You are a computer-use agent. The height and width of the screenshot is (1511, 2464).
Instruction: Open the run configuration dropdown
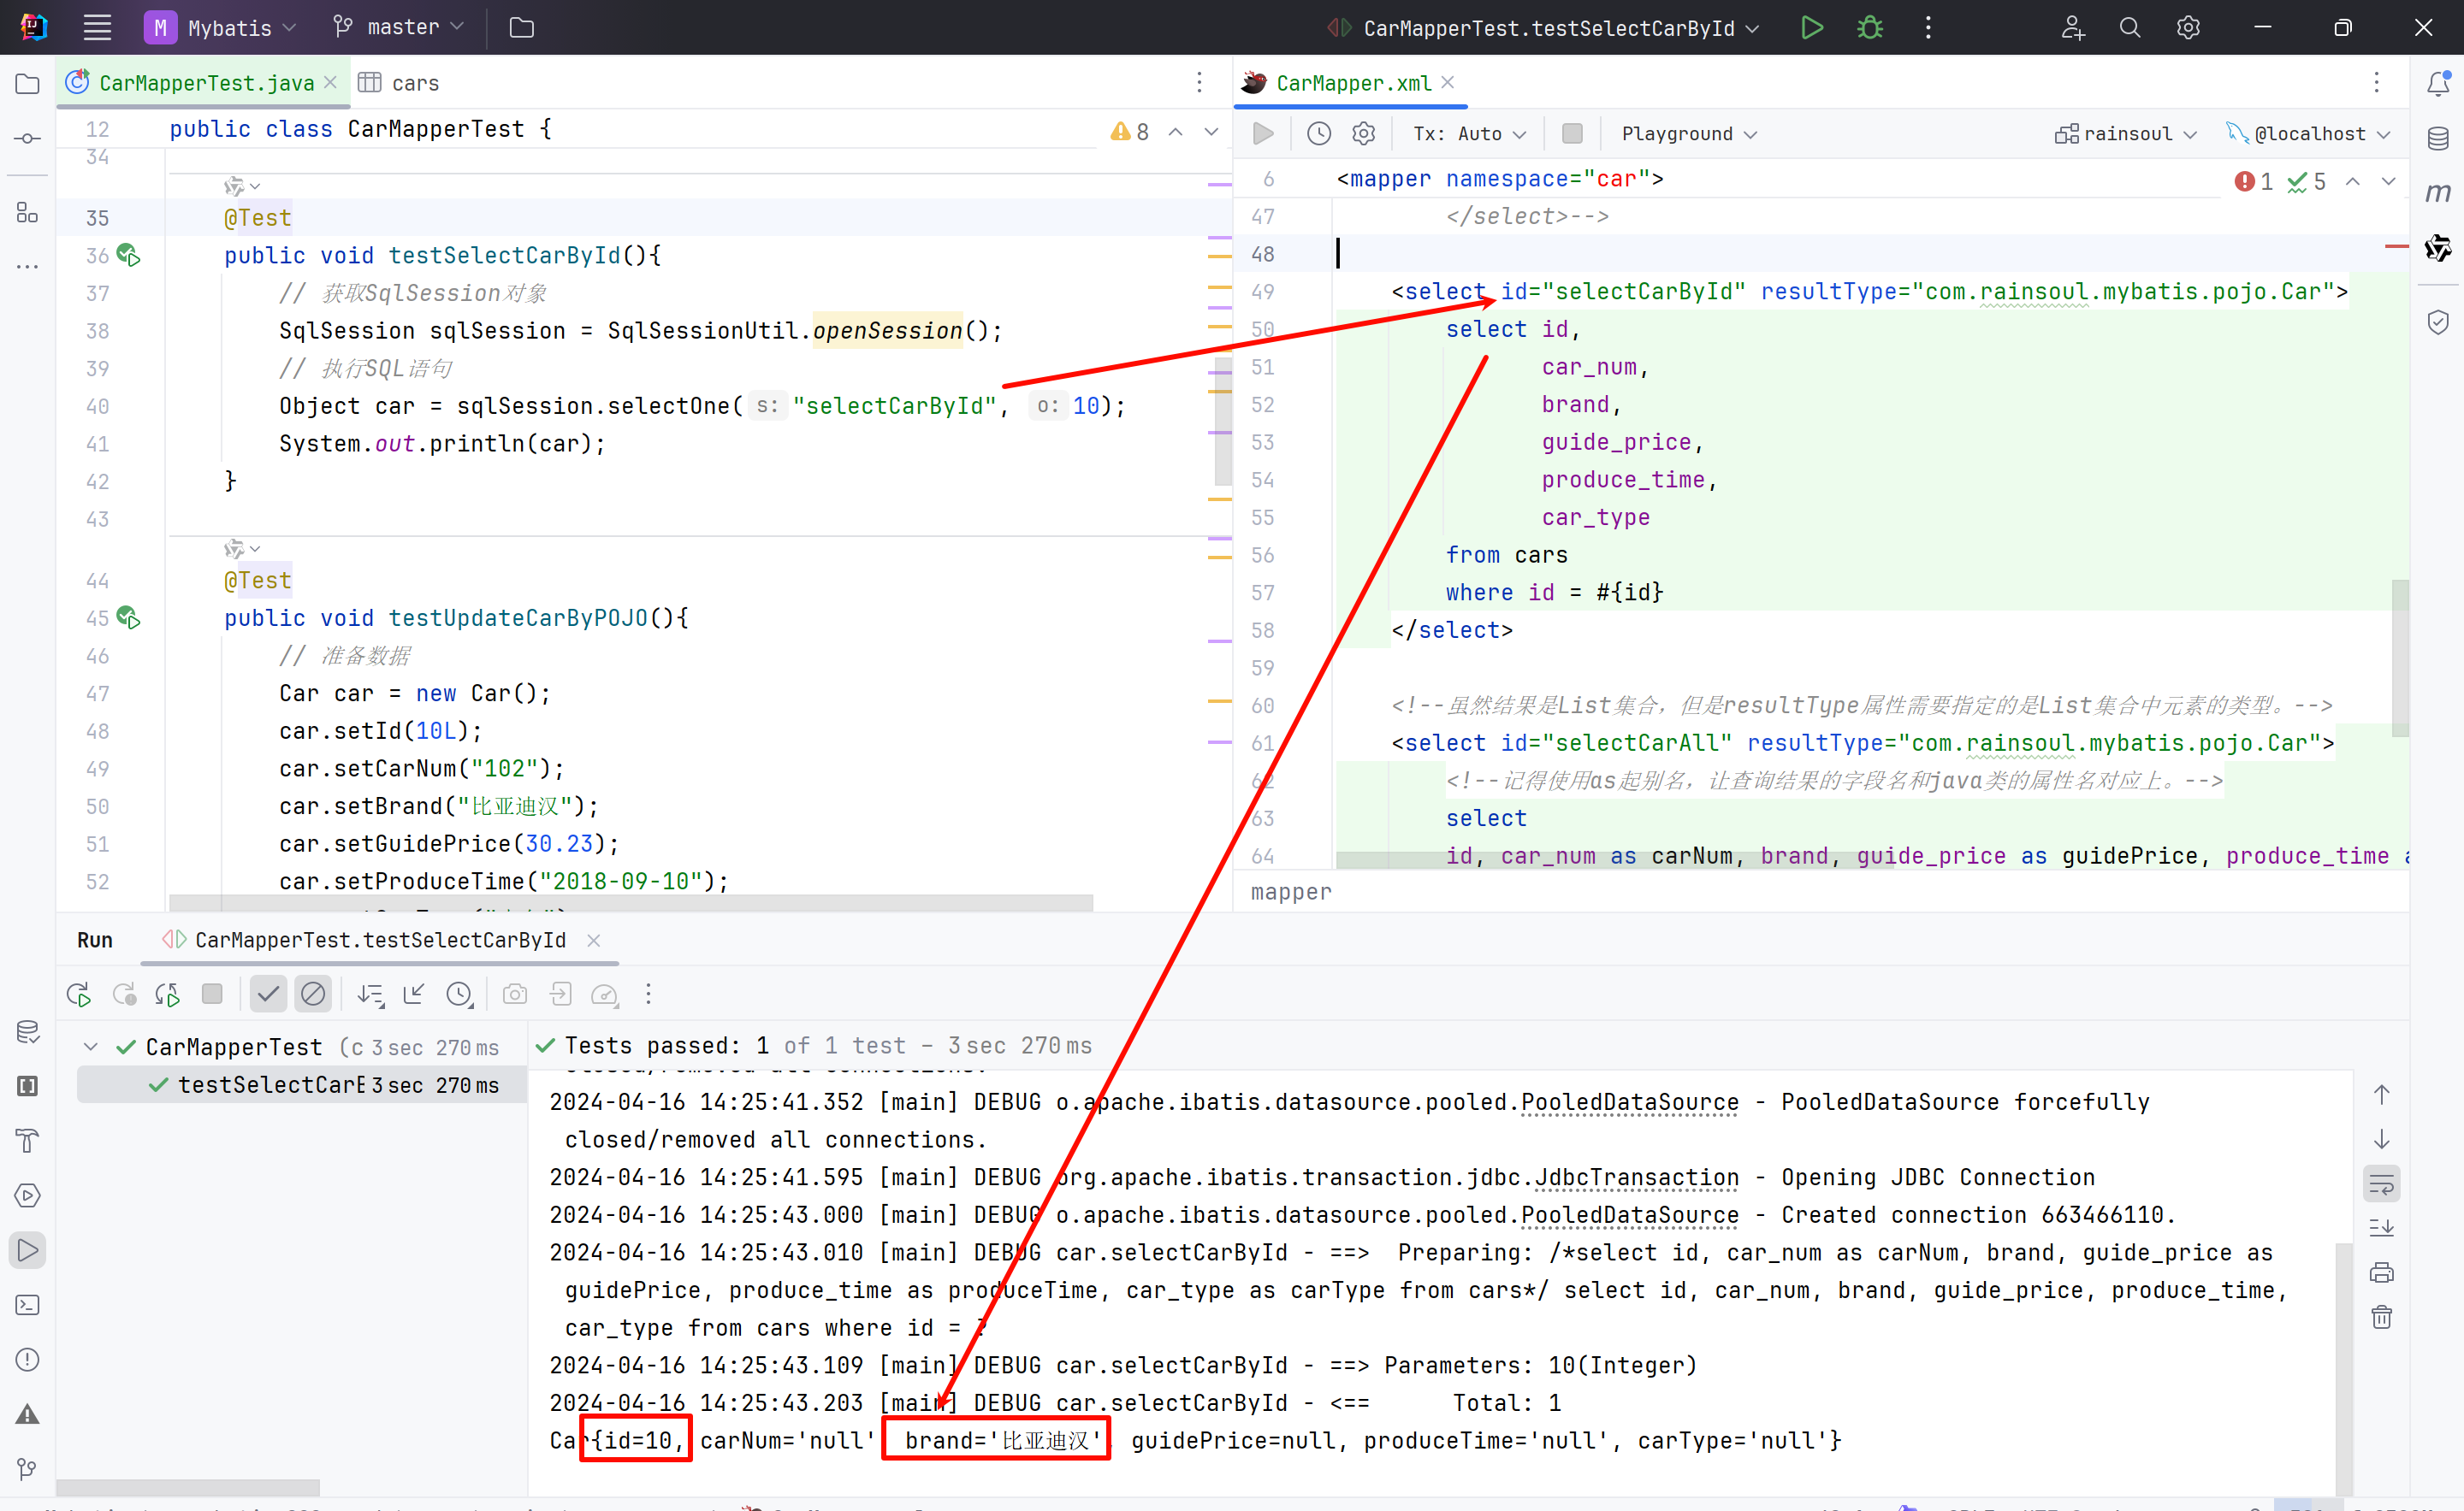coord(1543,28)
